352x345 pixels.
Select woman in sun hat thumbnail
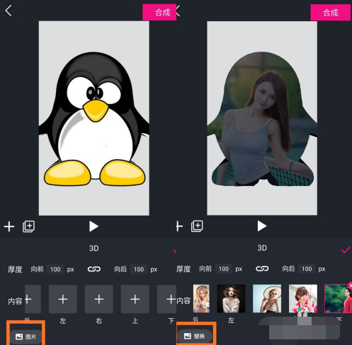point(267,298)
